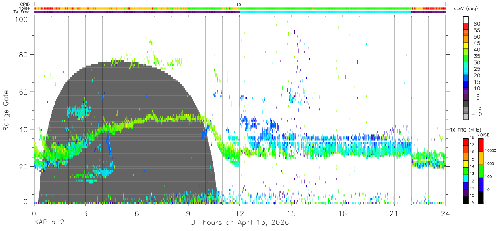Click the x-axis hour label 12
This screenshot has height=231, width=501.
pos(240,213)
